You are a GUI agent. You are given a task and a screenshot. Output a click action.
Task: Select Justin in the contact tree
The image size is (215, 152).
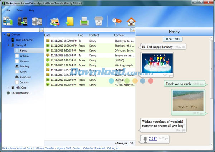point(23,72)
